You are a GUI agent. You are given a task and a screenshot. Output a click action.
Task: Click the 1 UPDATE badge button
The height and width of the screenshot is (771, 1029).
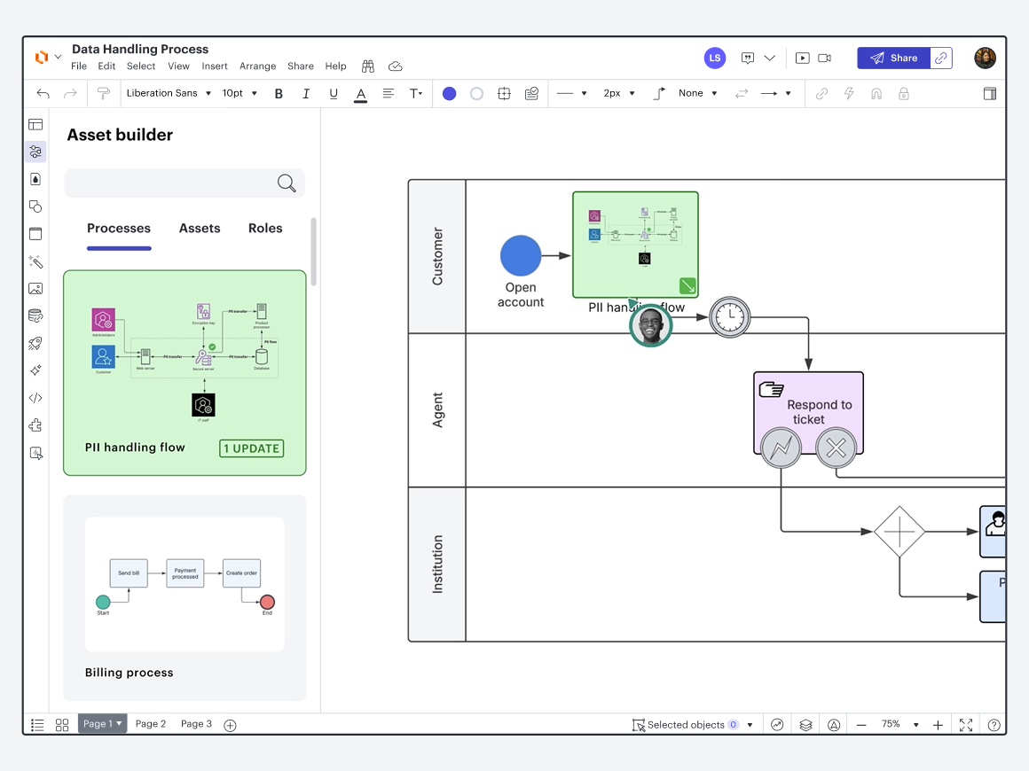click(251, 448)
